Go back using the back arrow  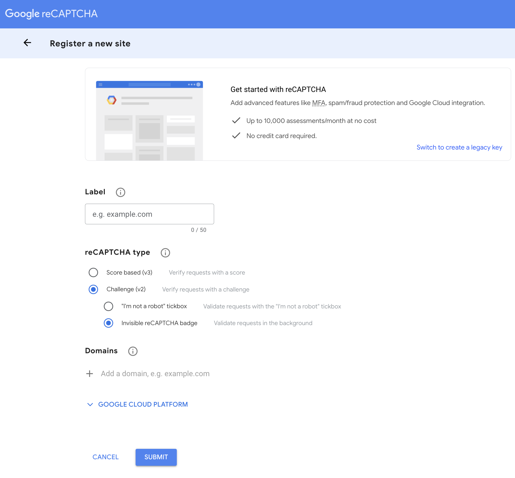pyautogui.click(x=27, y=43)
